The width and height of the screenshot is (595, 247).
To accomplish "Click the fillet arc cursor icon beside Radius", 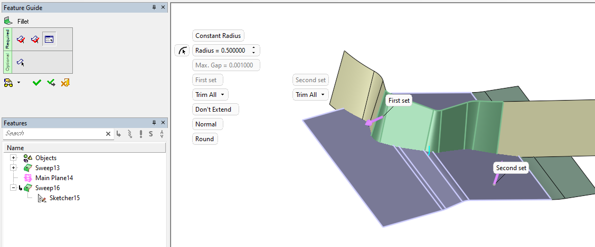I will [182, 51].
